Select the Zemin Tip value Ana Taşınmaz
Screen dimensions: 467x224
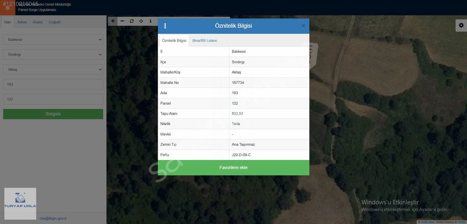(x=243, y=144)
